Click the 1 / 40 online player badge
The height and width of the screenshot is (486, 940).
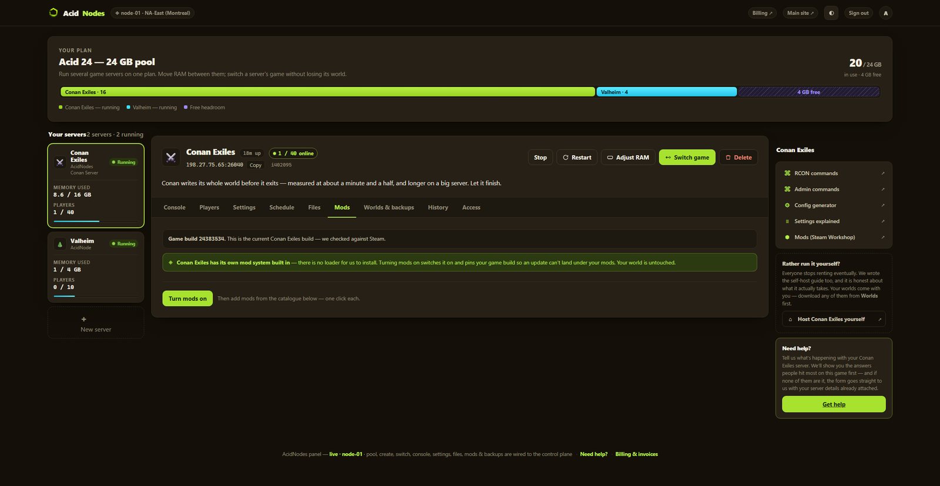tap(293, 153)
